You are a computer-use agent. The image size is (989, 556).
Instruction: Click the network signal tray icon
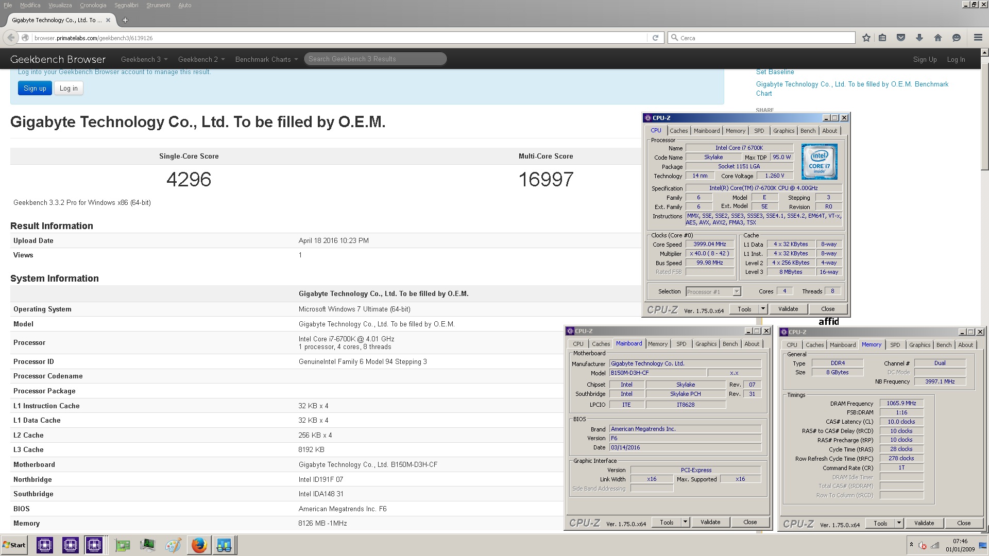pyautogui.click(x=935, y=545)
